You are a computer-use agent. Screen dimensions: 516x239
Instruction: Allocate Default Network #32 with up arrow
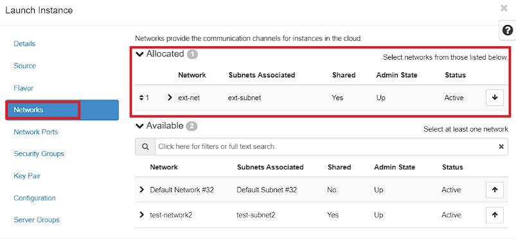coord(495,190)
